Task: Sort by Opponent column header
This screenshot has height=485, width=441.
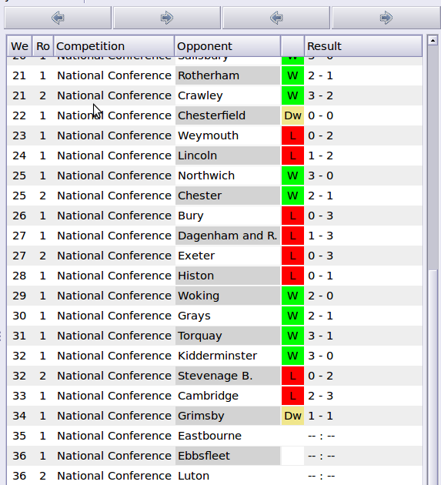Action: coord(227,46)
